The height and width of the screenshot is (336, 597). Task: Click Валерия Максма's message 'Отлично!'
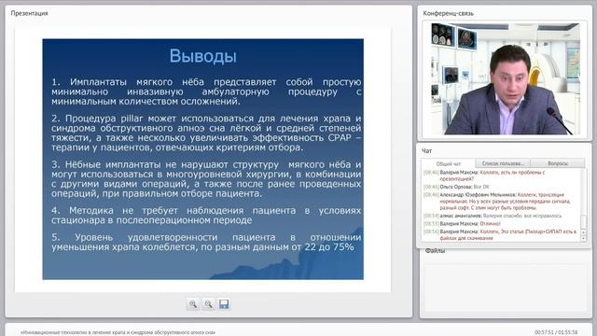click(462, 224)
